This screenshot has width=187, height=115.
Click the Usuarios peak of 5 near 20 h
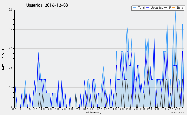pyautogui.click(x=154, y=38)
